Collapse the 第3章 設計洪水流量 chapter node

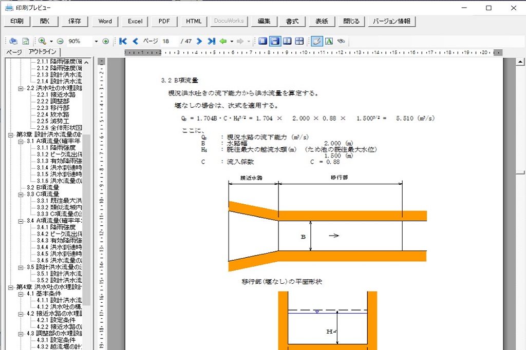point(10,135)
